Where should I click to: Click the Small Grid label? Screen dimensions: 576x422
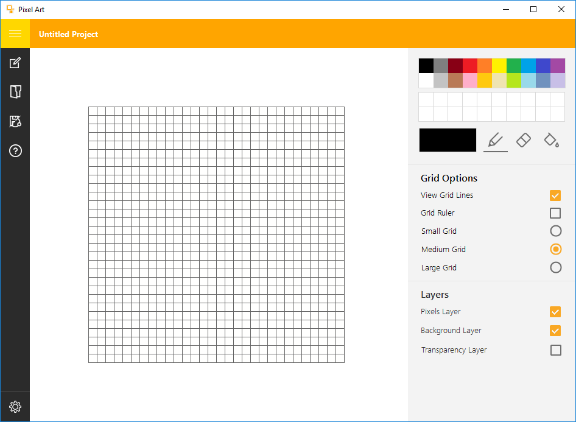438,231
